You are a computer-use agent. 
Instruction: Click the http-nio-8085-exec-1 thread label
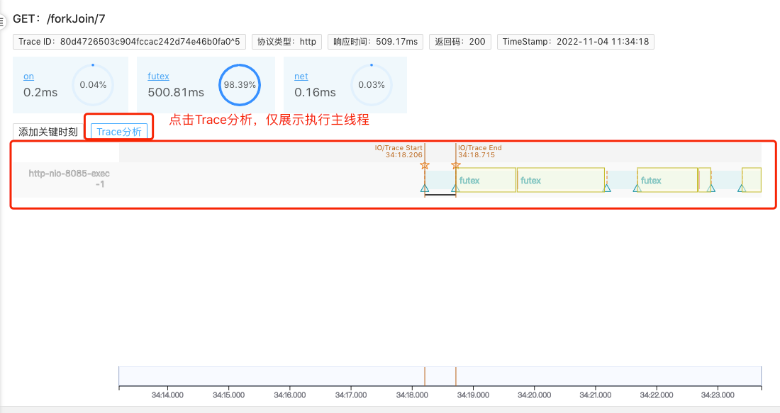[69, 179]
